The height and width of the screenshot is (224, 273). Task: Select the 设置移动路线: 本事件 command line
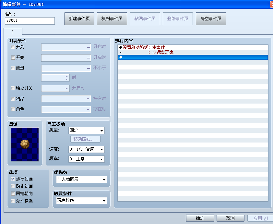pyautogui.click(x=193, y=47)
